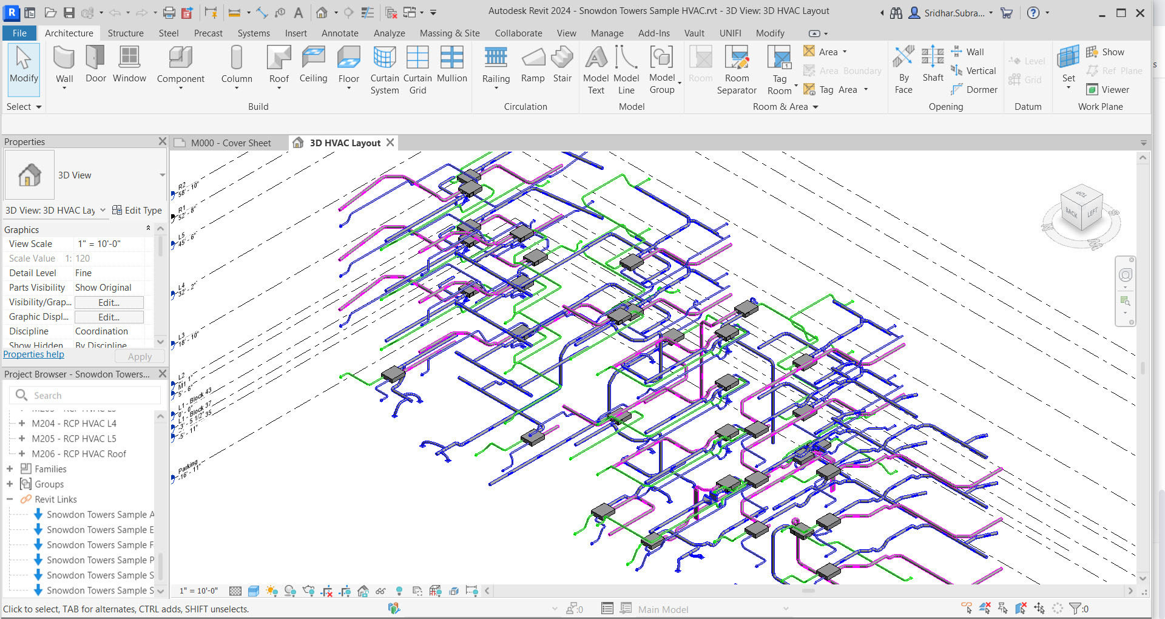Choose the Curtain Grid tool

tap(417, 70)
